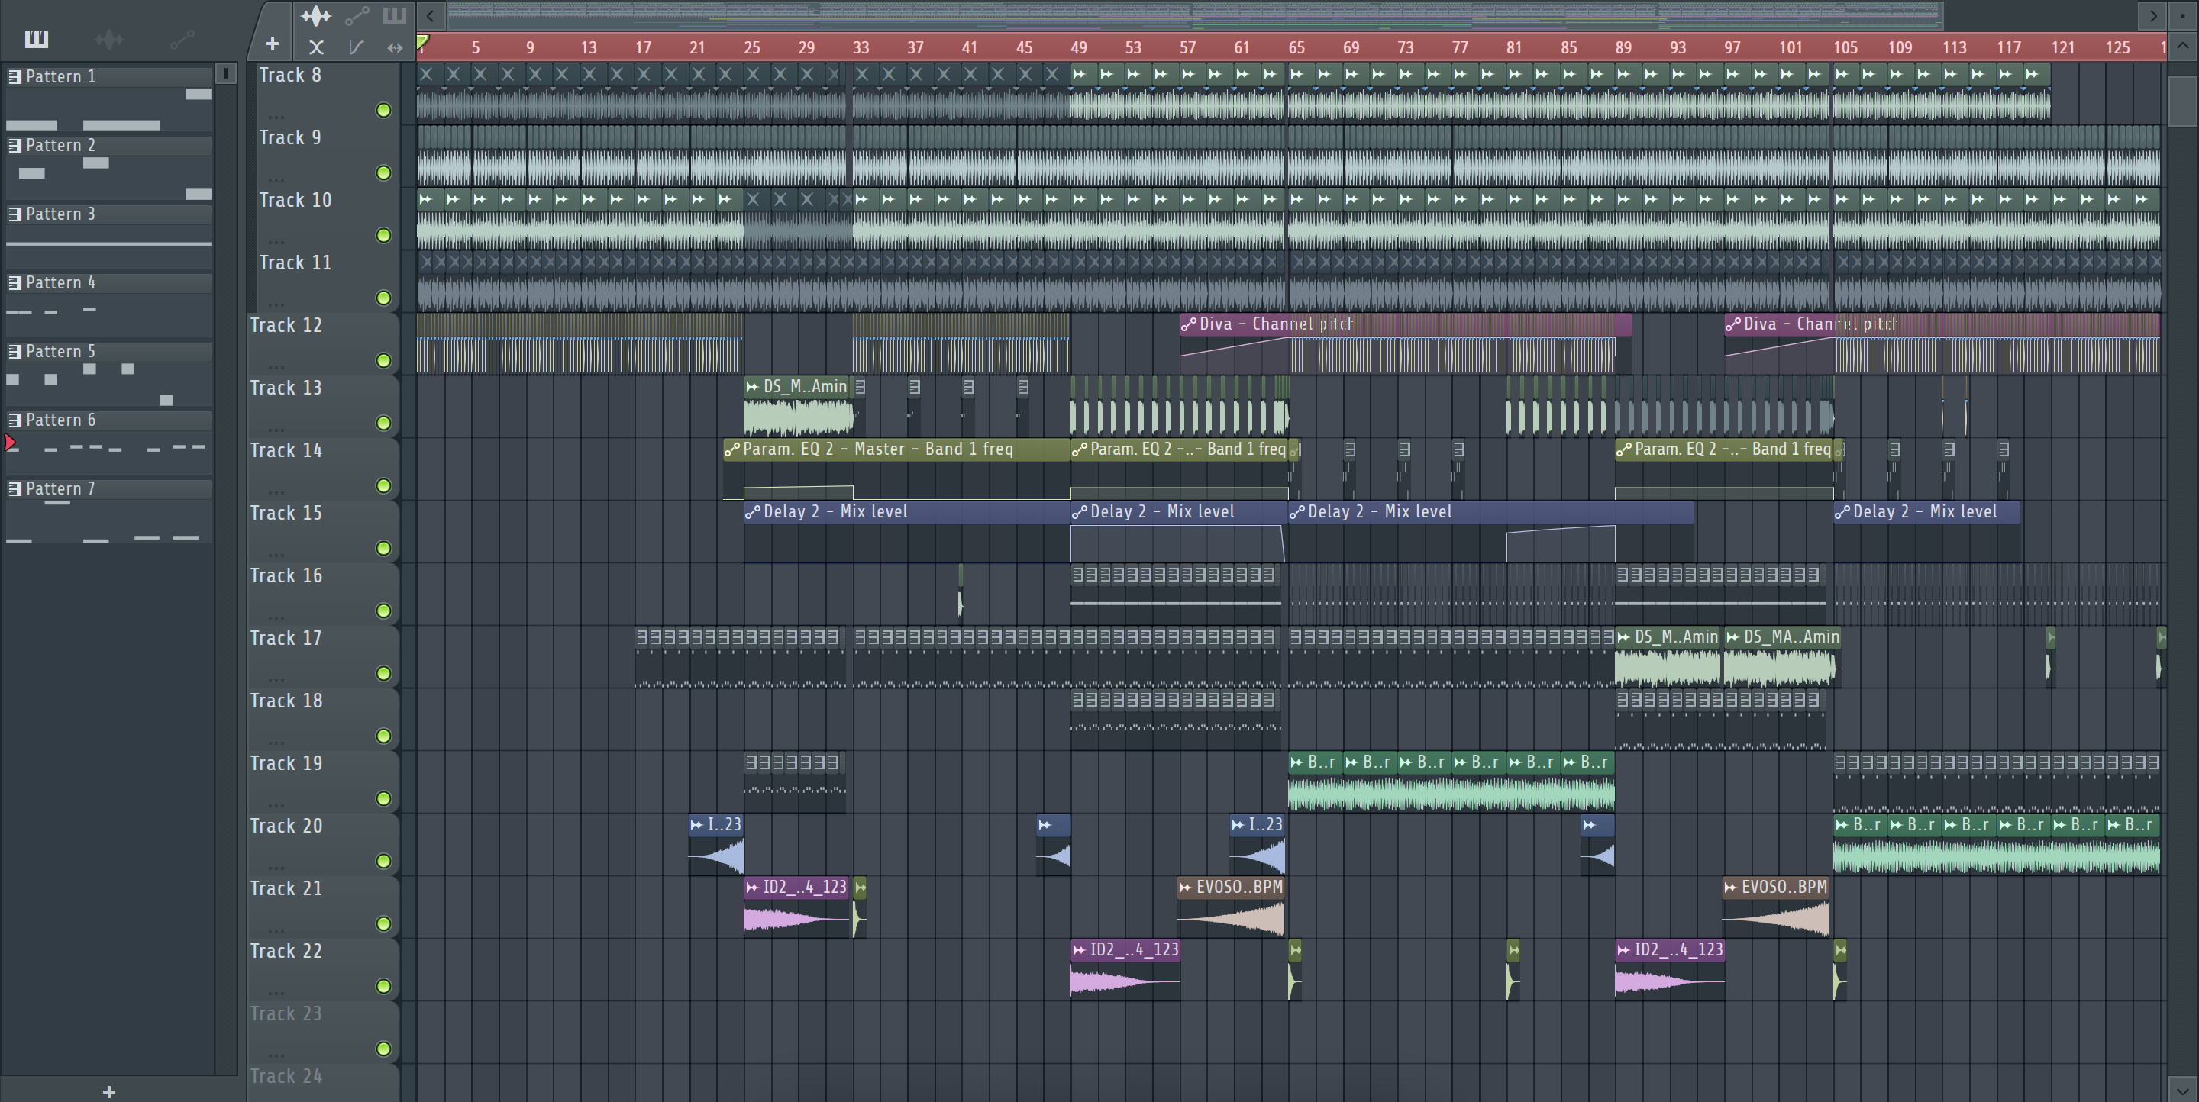Jump to bar 105 on the timeline ruler
Screen dimensions: 2199x1102
click(1845, 48)
